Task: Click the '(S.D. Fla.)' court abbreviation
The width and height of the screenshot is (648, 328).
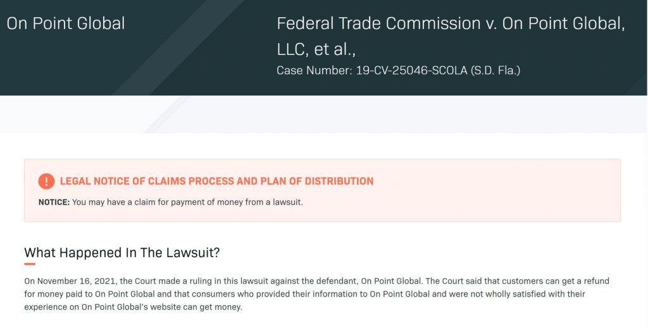Action: pyautogui.click(x=495, y=70)
